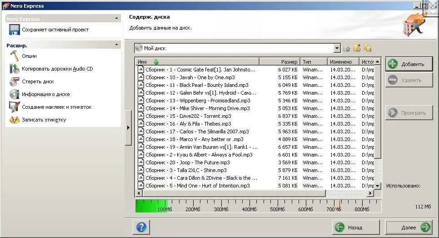This screenshot has height=238, width=439.
Task: Select Сборник - 12 - Galen Behr file
Action: click(x=201, y=92)
